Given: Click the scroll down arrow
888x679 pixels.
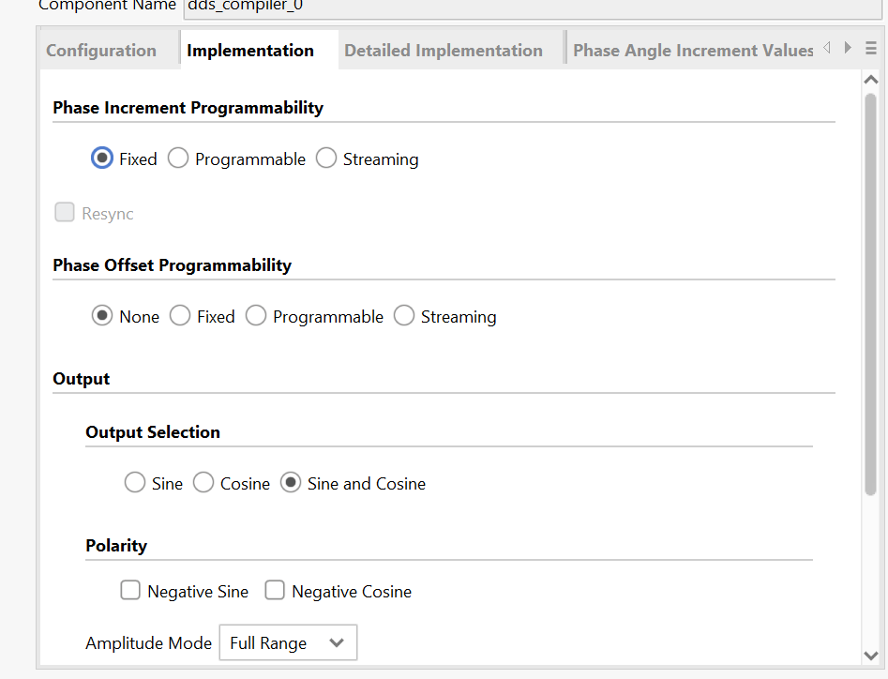Looking at the screenshot, I should click(x=869, y=655).
